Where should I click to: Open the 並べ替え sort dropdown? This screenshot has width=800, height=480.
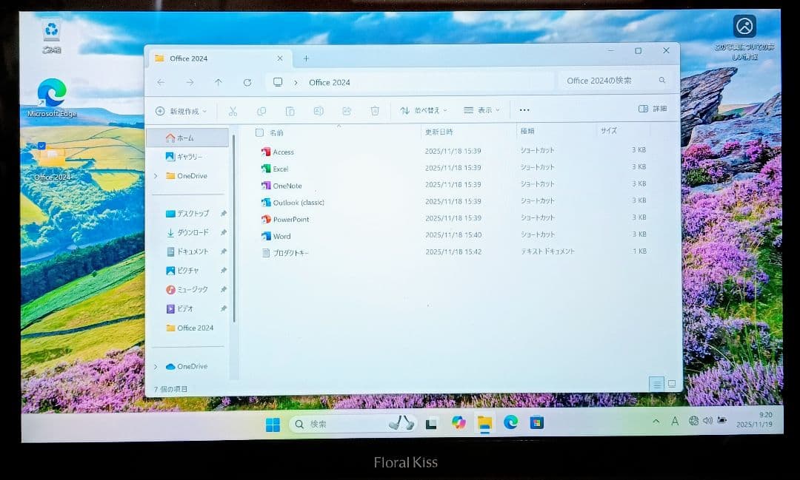pos(424,109)
